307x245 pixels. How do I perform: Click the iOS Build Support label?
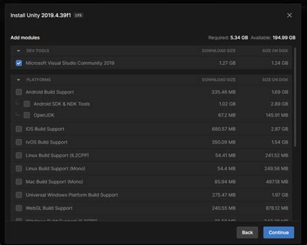(x=45, y=129)
